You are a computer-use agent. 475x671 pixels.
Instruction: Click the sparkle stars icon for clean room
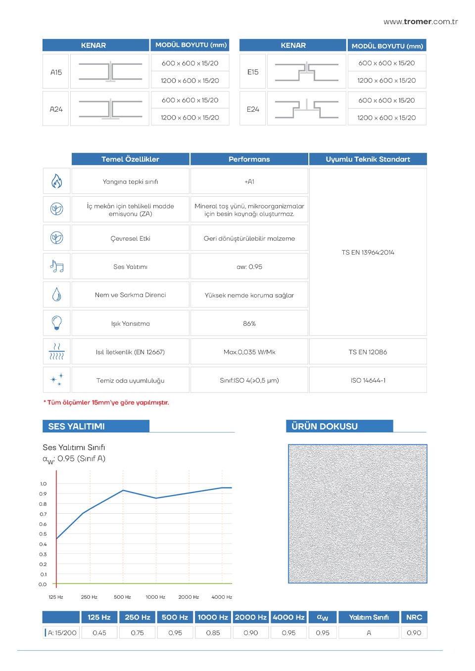coord(57,380)
